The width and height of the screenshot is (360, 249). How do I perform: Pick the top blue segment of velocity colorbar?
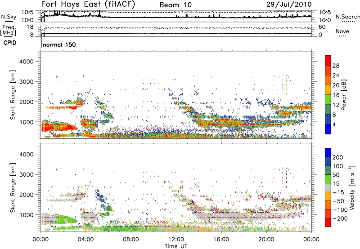pyautogui.click(x=328, y=153)
